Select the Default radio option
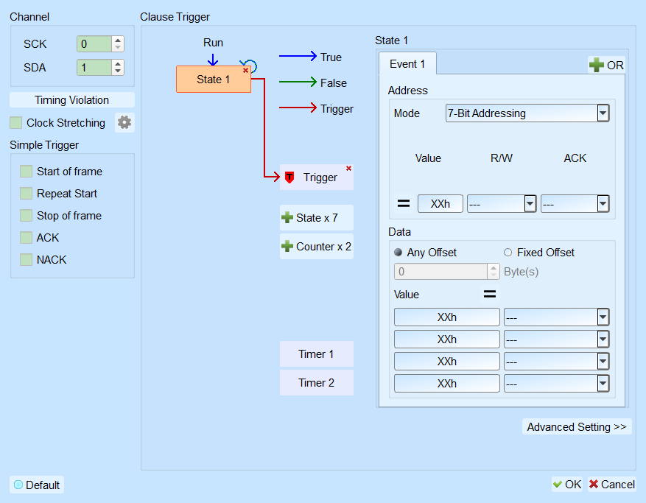646x503 pixels. point(18,485)
